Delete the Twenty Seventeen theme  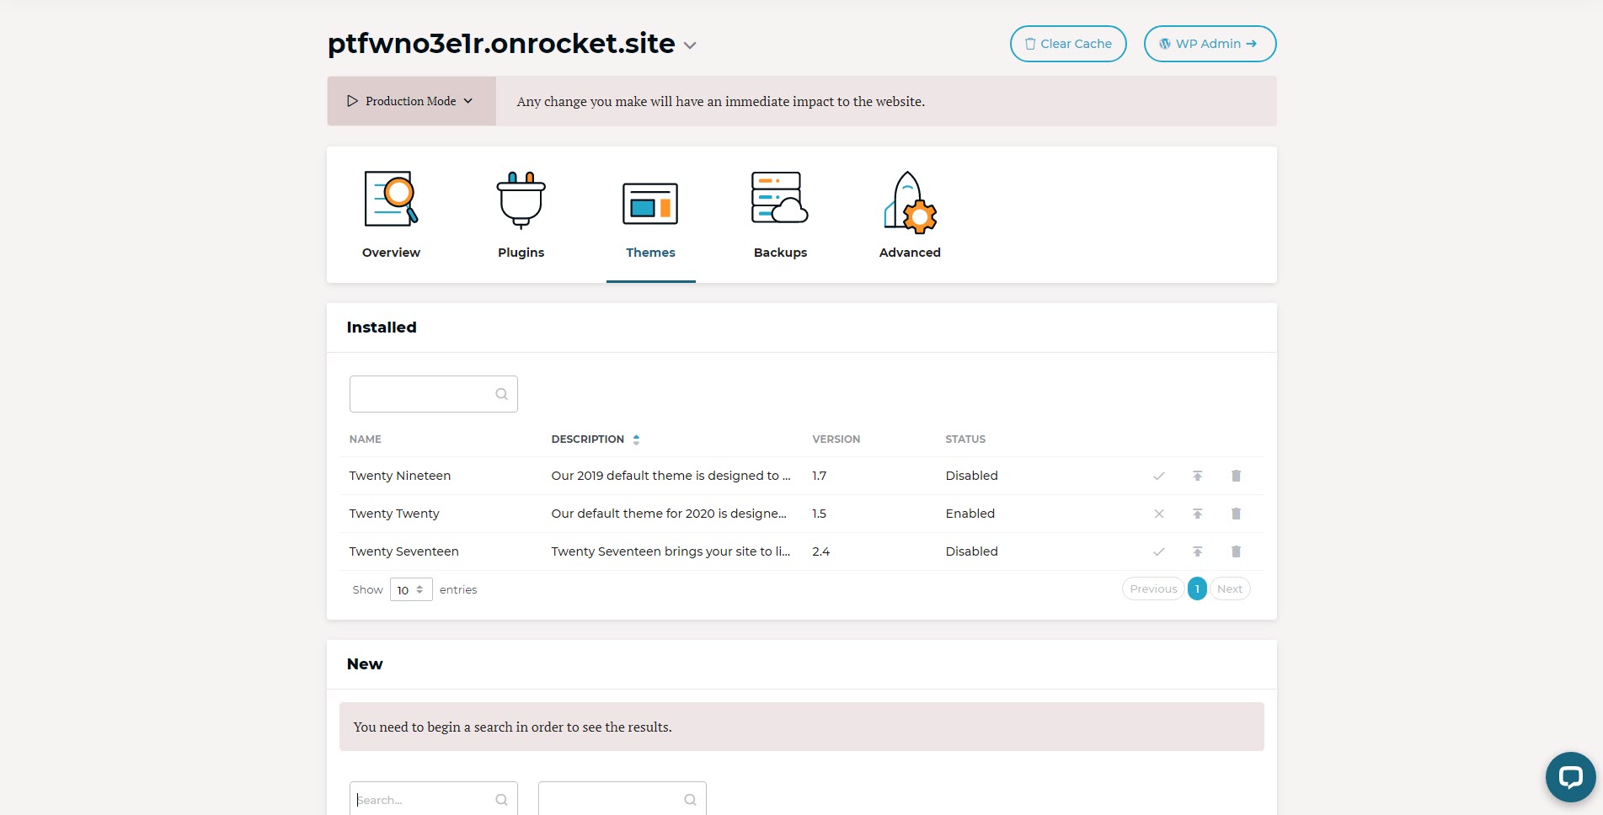pos(1236,551)
